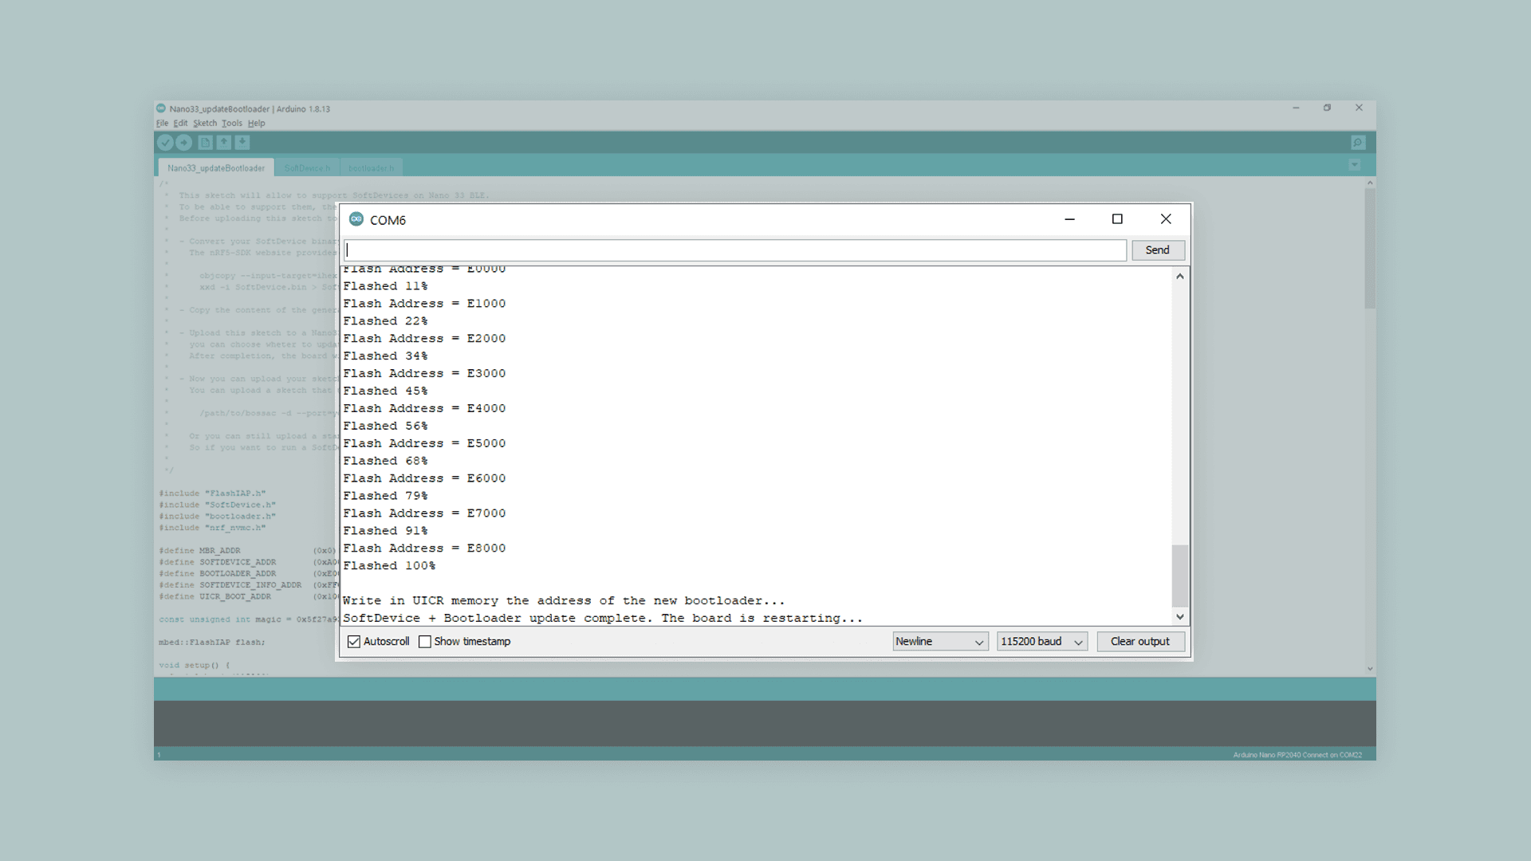Open the Serial Monitor magnifier icon

[x=1358, y=142]
